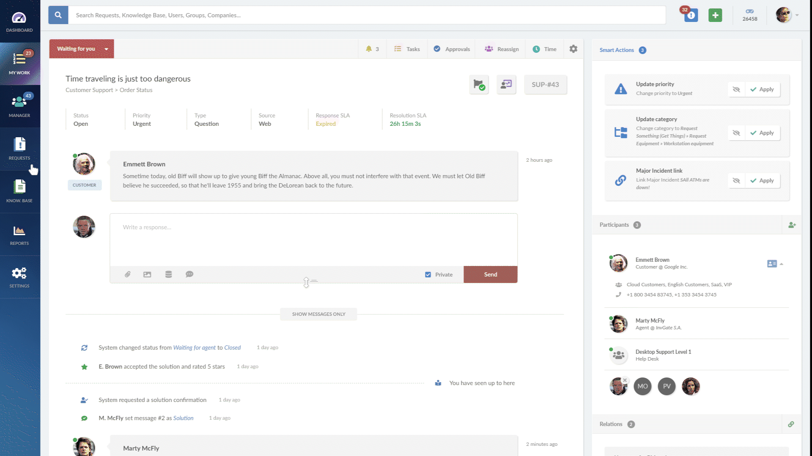Click the bell notifications icon
This screenshot has width=812, height=456.
pyautogui.click(x=369, y=49)
